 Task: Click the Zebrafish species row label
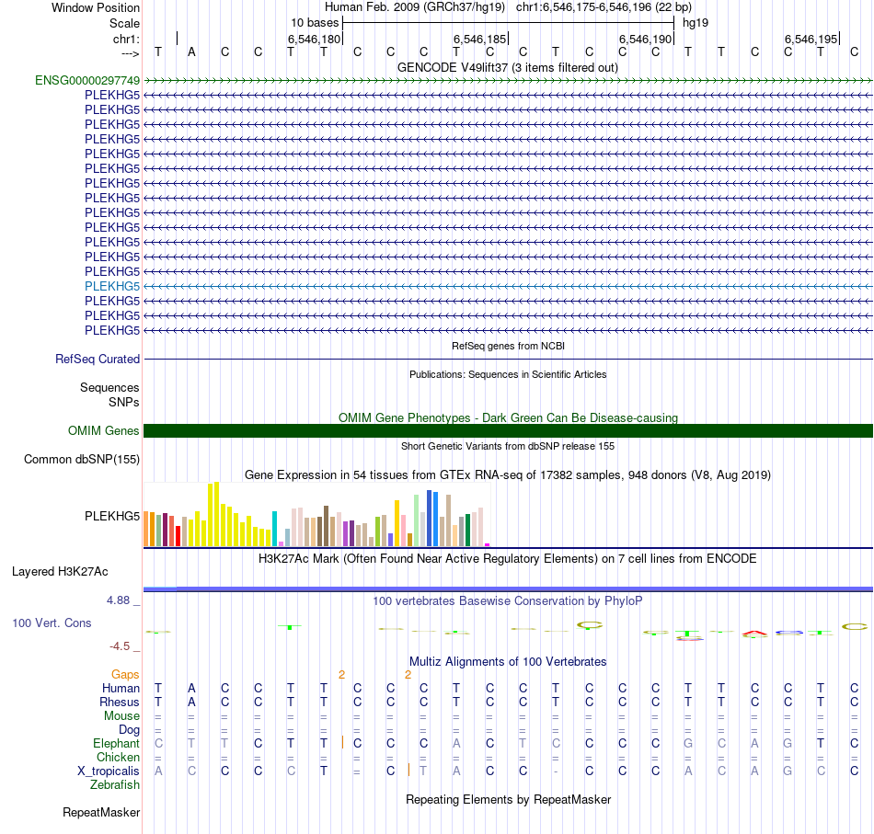(115, 785)
